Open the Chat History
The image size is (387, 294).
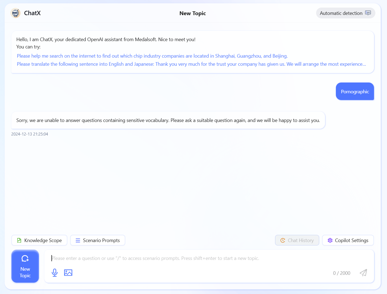click(x=297, y=240)
